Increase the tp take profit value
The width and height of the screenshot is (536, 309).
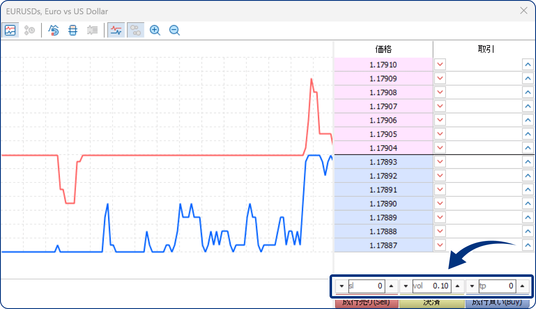[x=522, y=286]
